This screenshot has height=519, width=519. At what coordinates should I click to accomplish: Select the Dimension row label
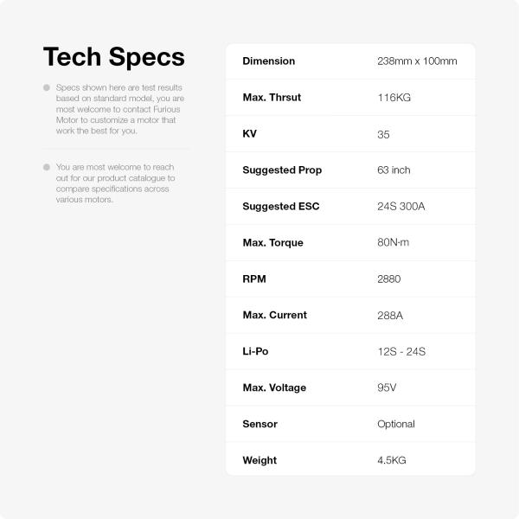pos(268,61)
